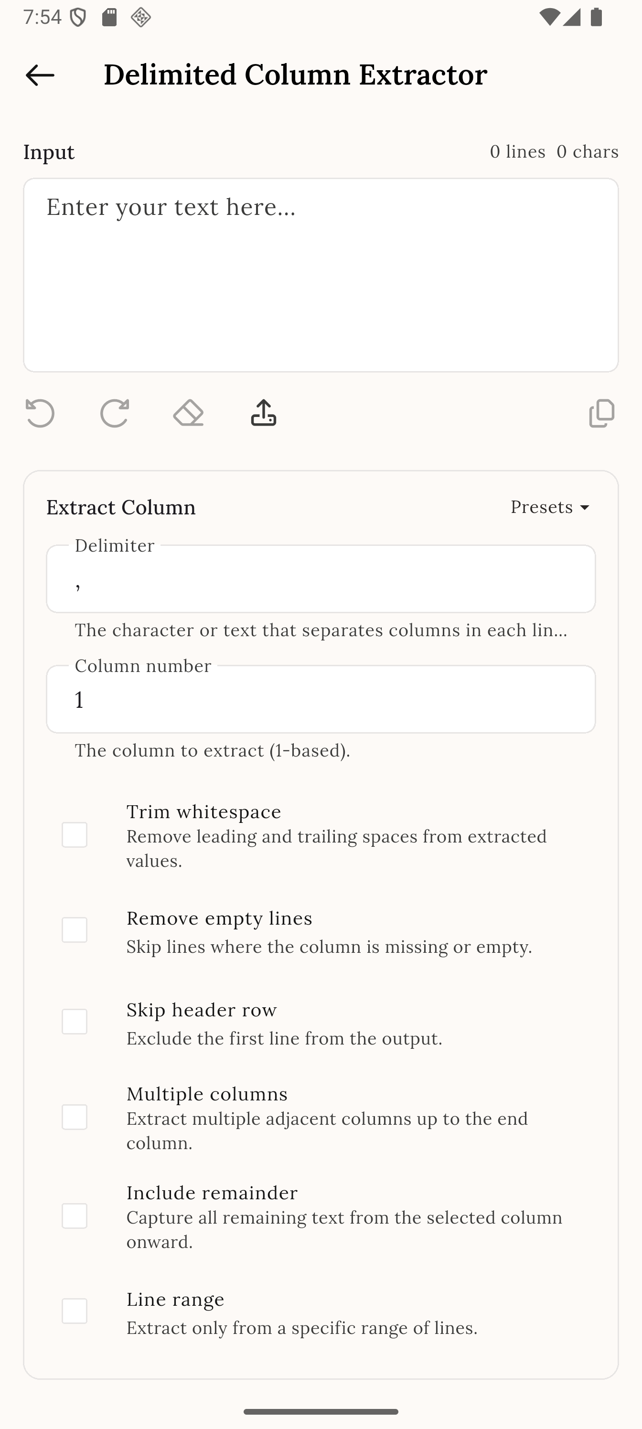Tap the 0 lines counter above the input
Viewport: 642px width, 1429px height.
(518, 151)
